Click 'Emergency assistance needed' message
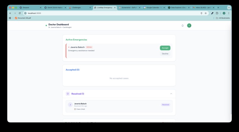Image resolution: width=239 pixels, height=132 pixels. pos(81,50)
